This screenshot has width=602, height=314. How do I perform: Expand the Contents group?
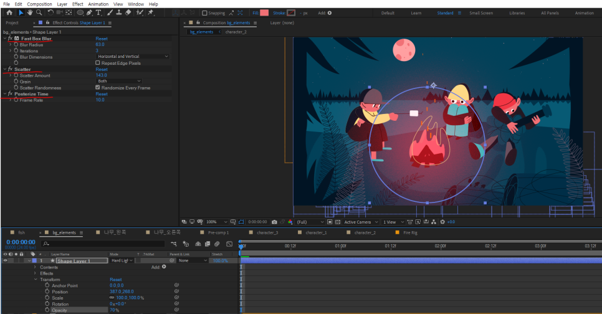[x=35, y=267]
